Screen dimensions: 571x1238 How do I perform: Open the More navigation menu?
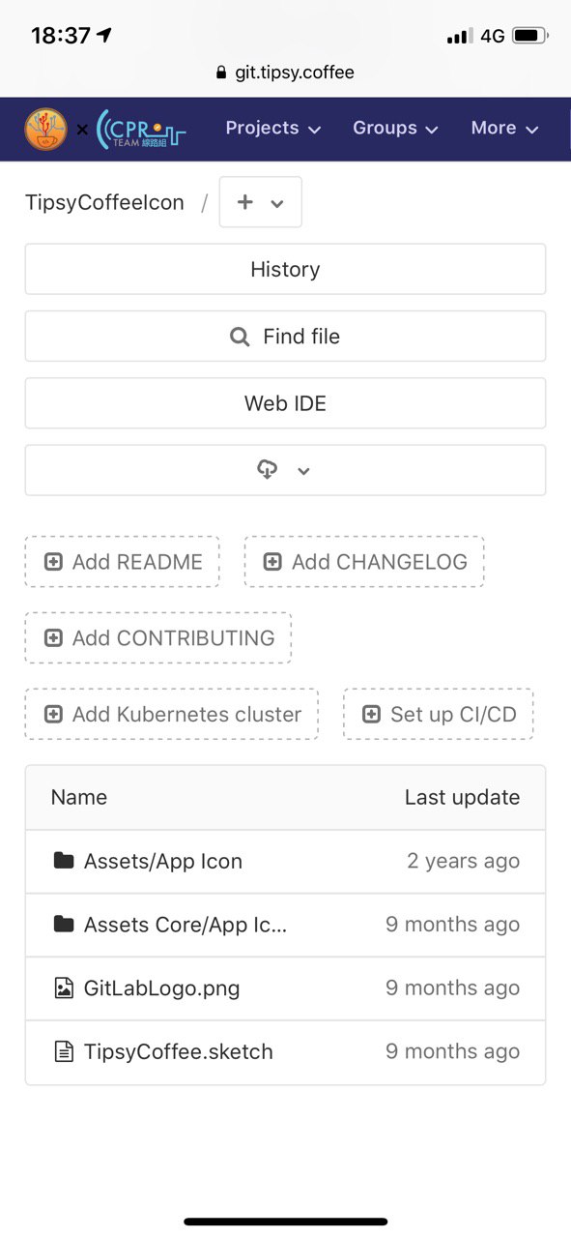click(x=504, y=129)
